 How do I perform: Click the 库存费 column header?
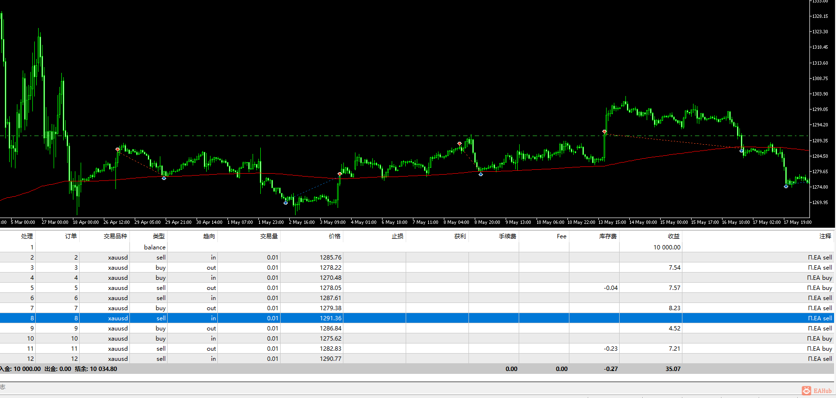pos(608,236)
